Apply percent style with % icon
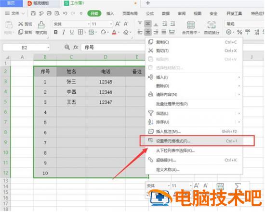The height and width of the screenshot is (212, 265). coord(239,32)
